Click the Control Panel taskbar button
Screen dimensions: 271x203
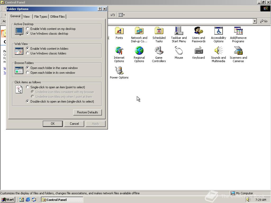pos(62,200)
